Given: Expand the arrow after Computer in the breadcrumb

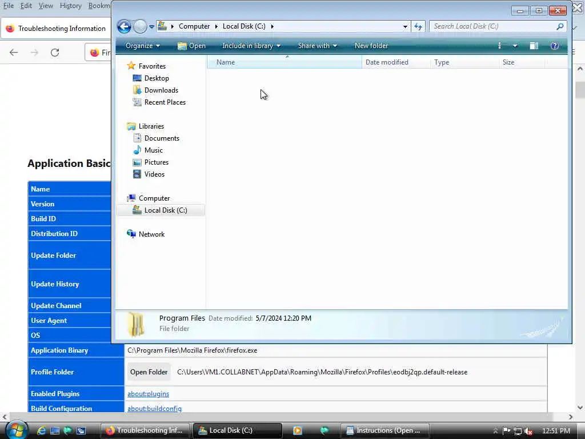Looking at the screenshot, I should [x=217, y=26].
